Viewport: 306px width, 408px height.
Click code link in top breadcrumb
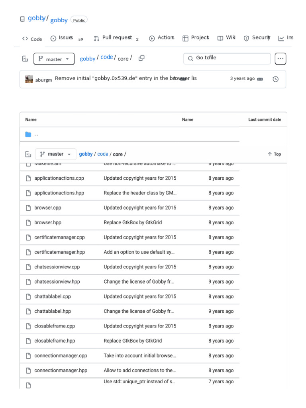click(107, 57)
